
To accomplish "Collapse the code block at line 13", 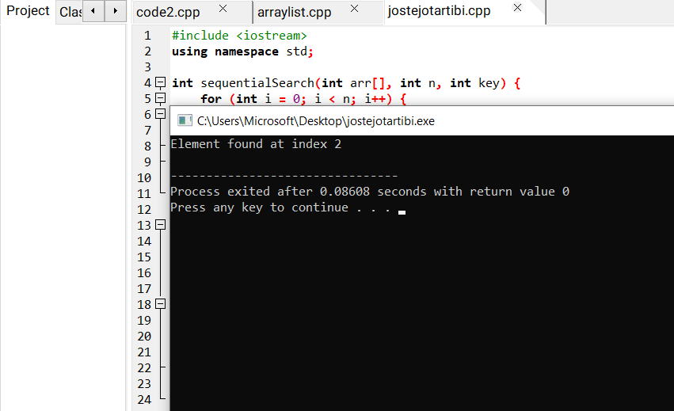I will tap(160, 225).
